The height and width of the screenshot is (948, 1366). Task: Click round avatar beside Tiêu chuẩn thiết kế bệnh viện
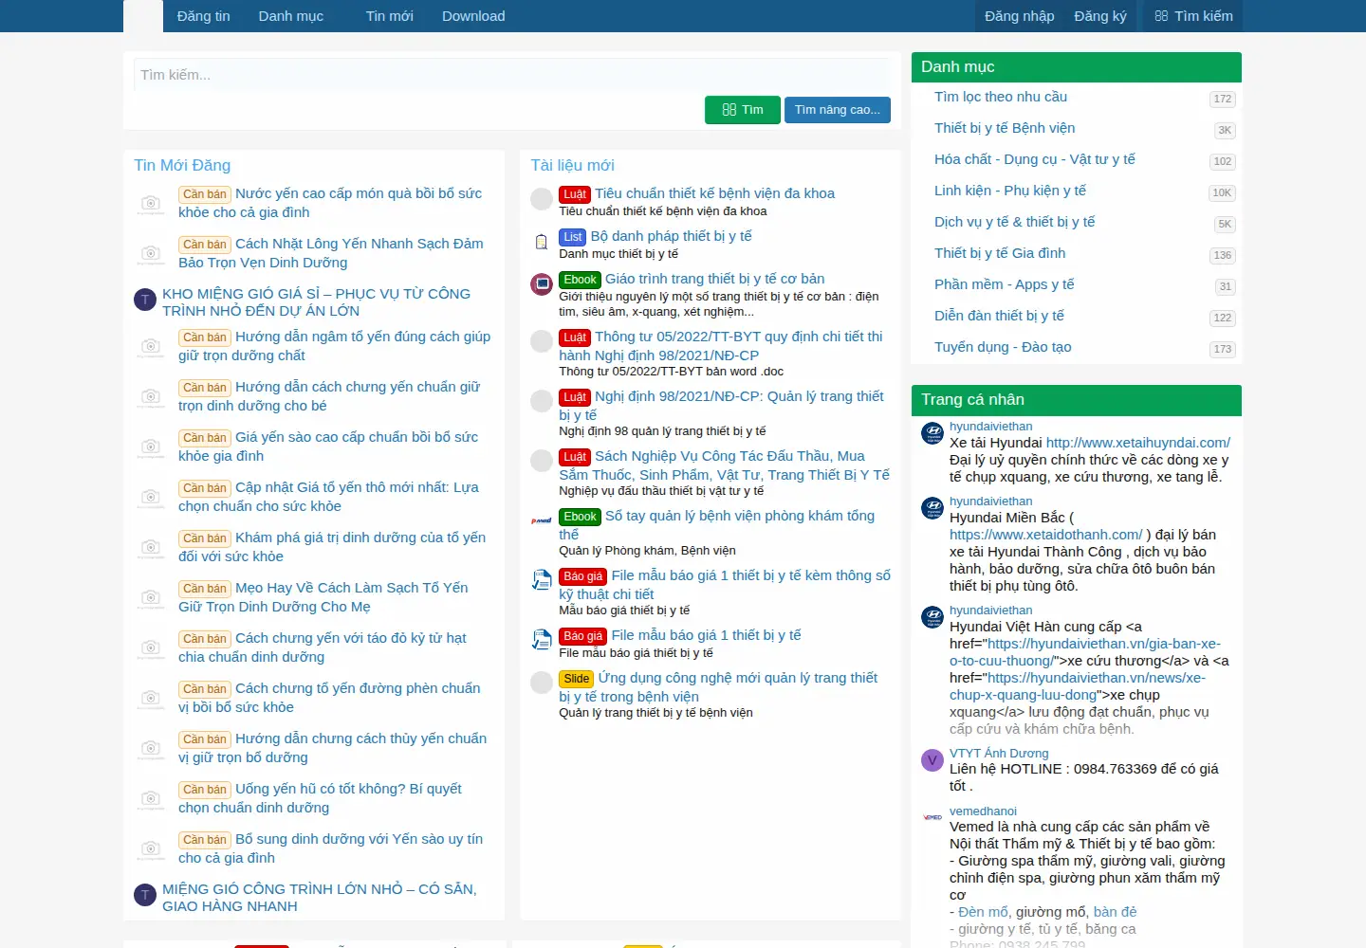click(542, 199)
